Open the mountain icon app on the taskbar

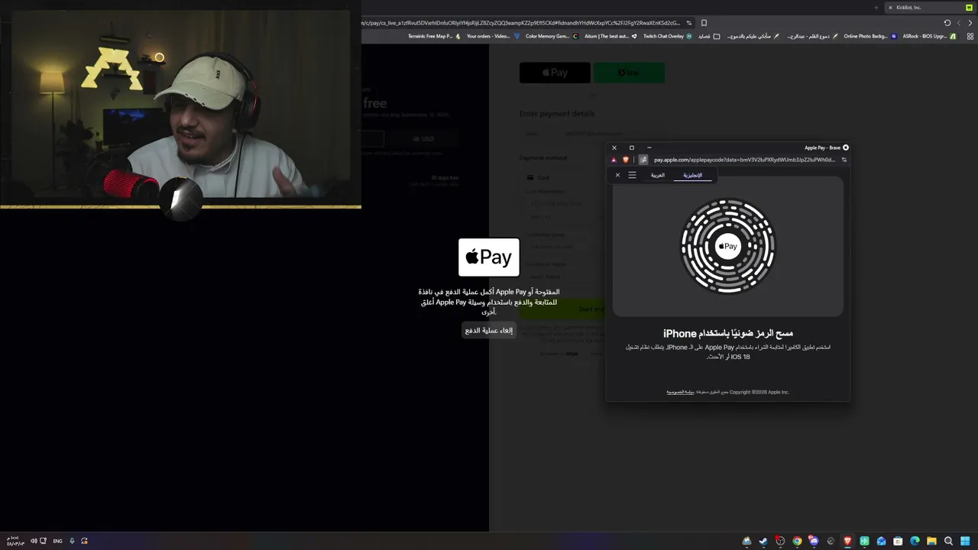(x=746, y=541)
